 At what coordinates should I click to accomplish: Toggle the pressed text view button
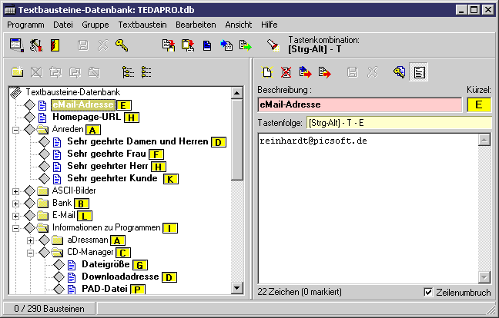tap(419, 72)
